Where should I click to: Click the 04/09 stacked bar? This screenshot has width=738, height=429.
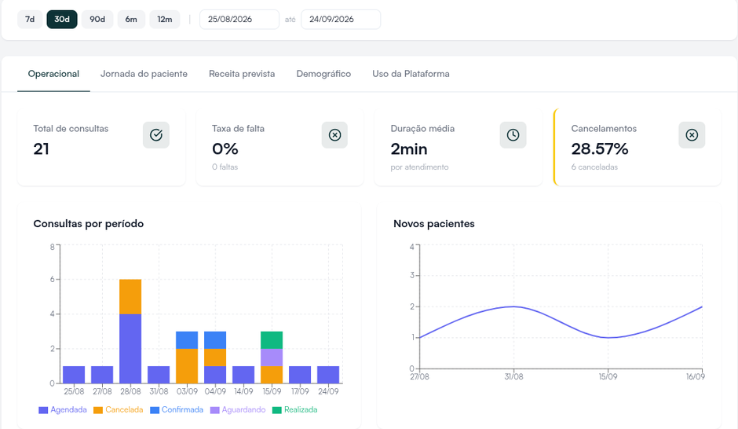[x=215, y=357]
